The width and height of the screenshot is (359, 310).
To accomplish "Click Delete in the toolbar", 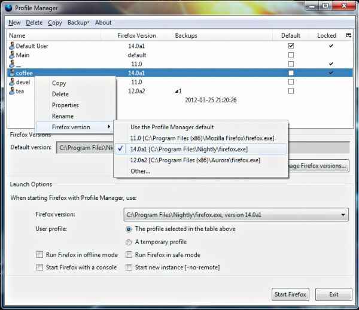I will pyautogui.click(x=34, y=22).
